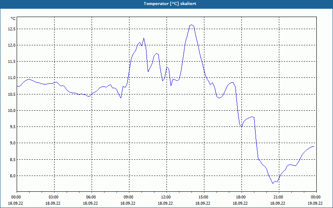Viewport: 333px width, 208px height.
Task: Click the 15:00 time axis label
Action: [204, 197]
